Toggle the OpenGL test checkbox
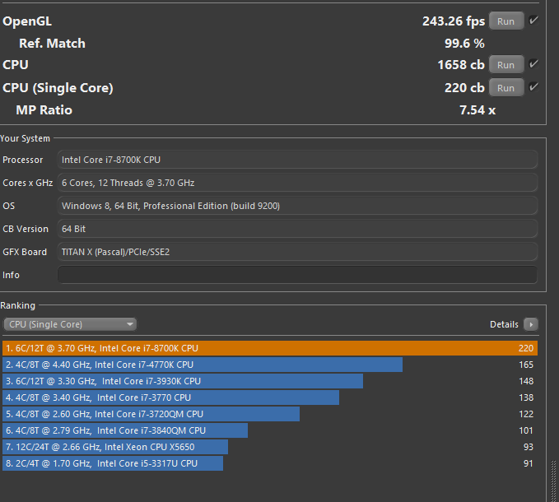The height and width of the screenshot is (502, 559). [533, 21]
